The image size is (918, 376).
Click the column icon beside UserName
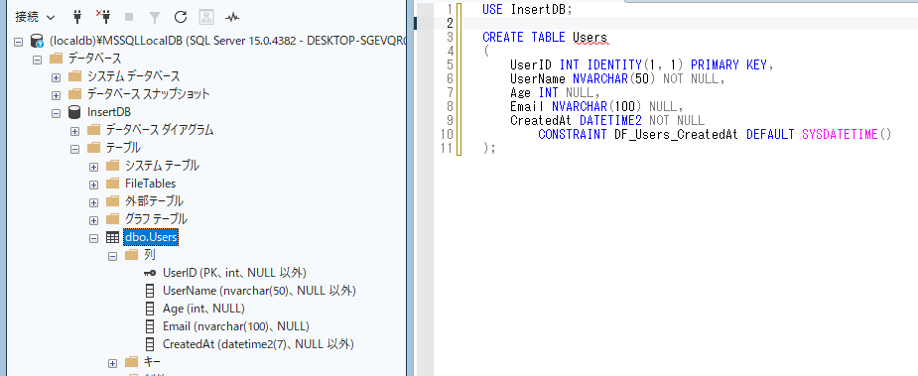pyautogui.click(x=150, y=291)
